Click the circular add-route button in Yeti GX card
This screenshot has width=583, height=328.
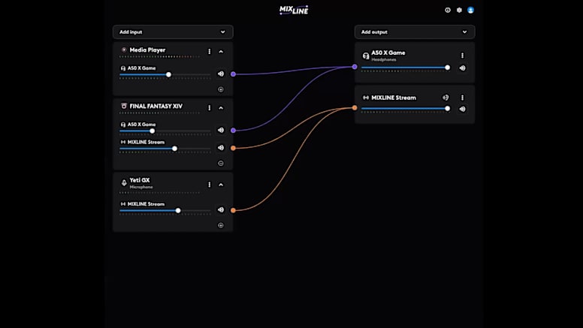[x=221, y=225]
